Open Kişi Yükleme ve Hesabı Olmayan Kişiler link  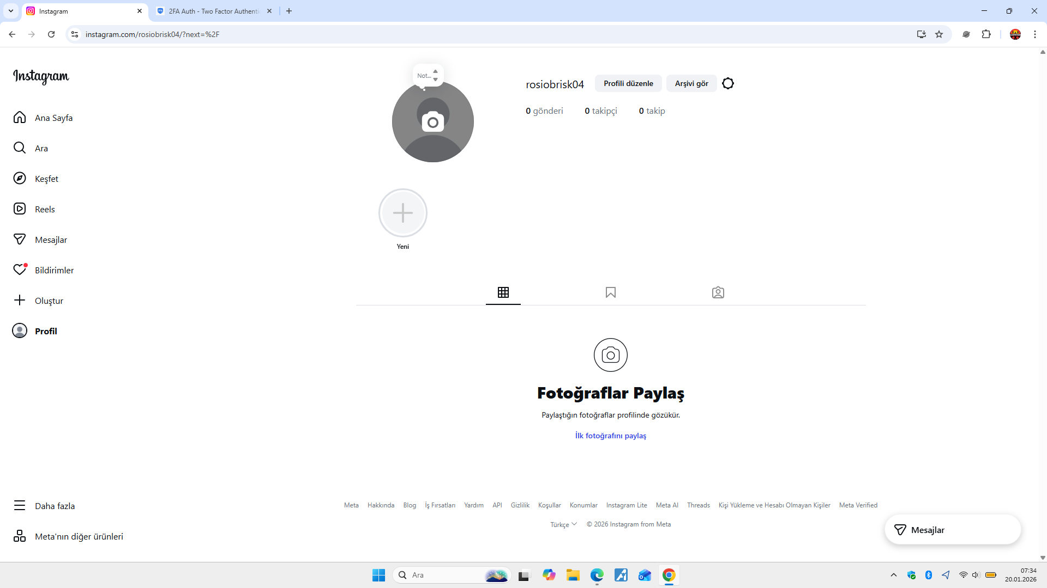(x=774, y=505)
